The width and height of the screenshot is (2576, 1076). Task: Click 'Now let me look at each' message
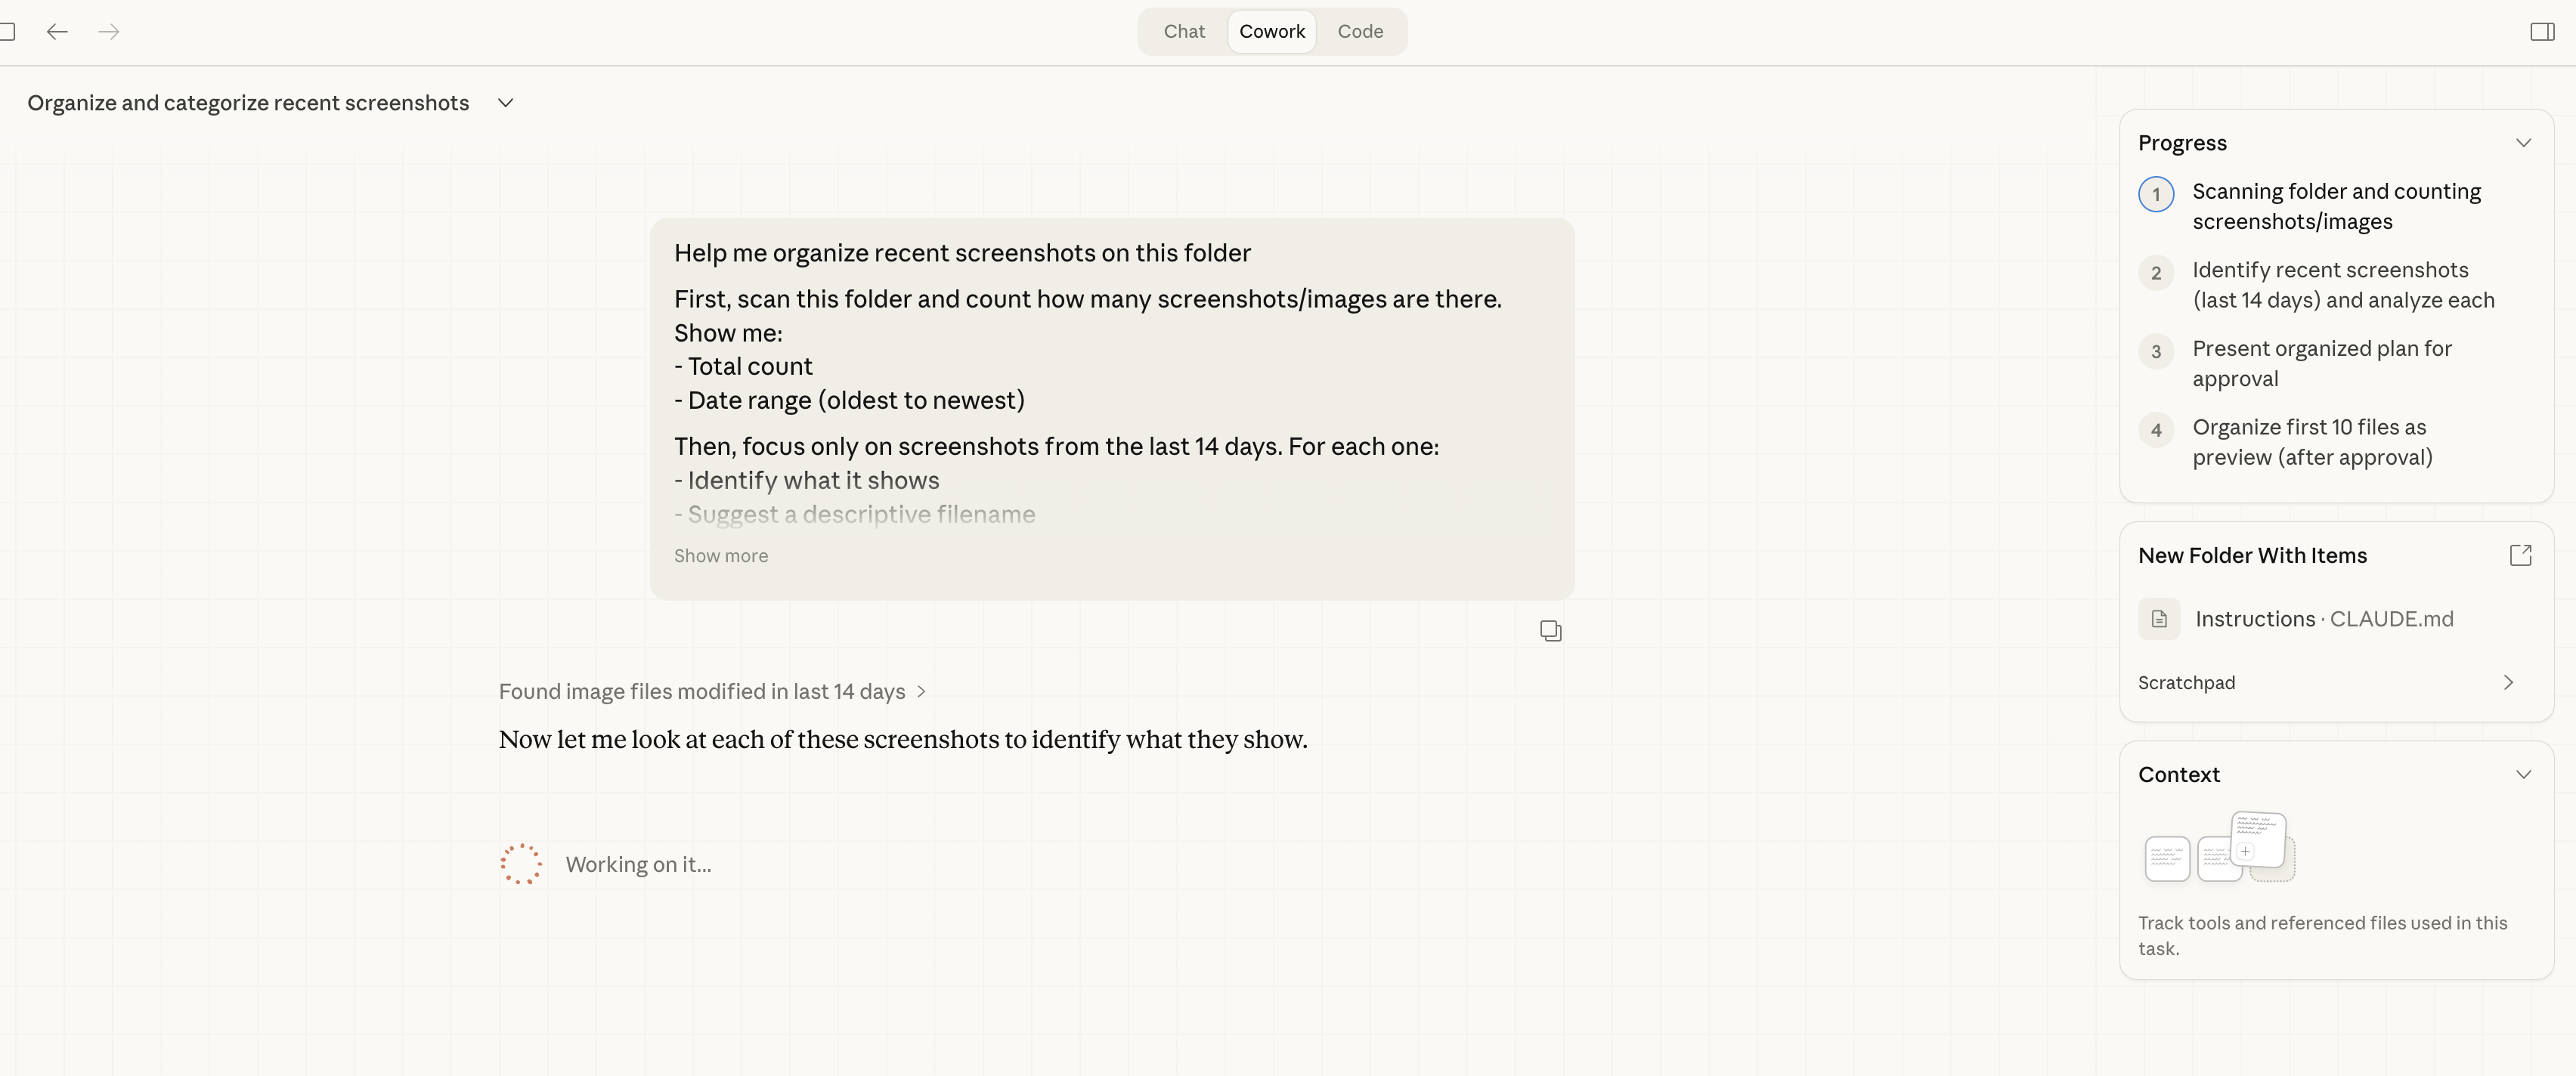[903, 739]
